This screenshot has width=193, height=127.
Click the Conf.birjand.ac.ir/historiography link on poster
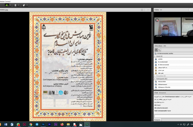click(x=56, y=80)
